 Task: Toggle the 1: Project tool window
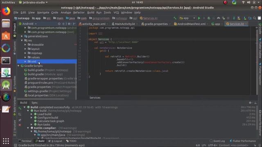[15, 30]
